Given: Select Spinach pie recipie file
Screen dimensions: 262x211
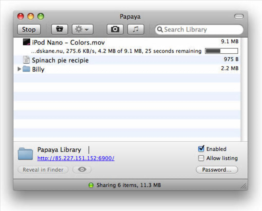Looking at the screenshot, I should tap(127, 60).
